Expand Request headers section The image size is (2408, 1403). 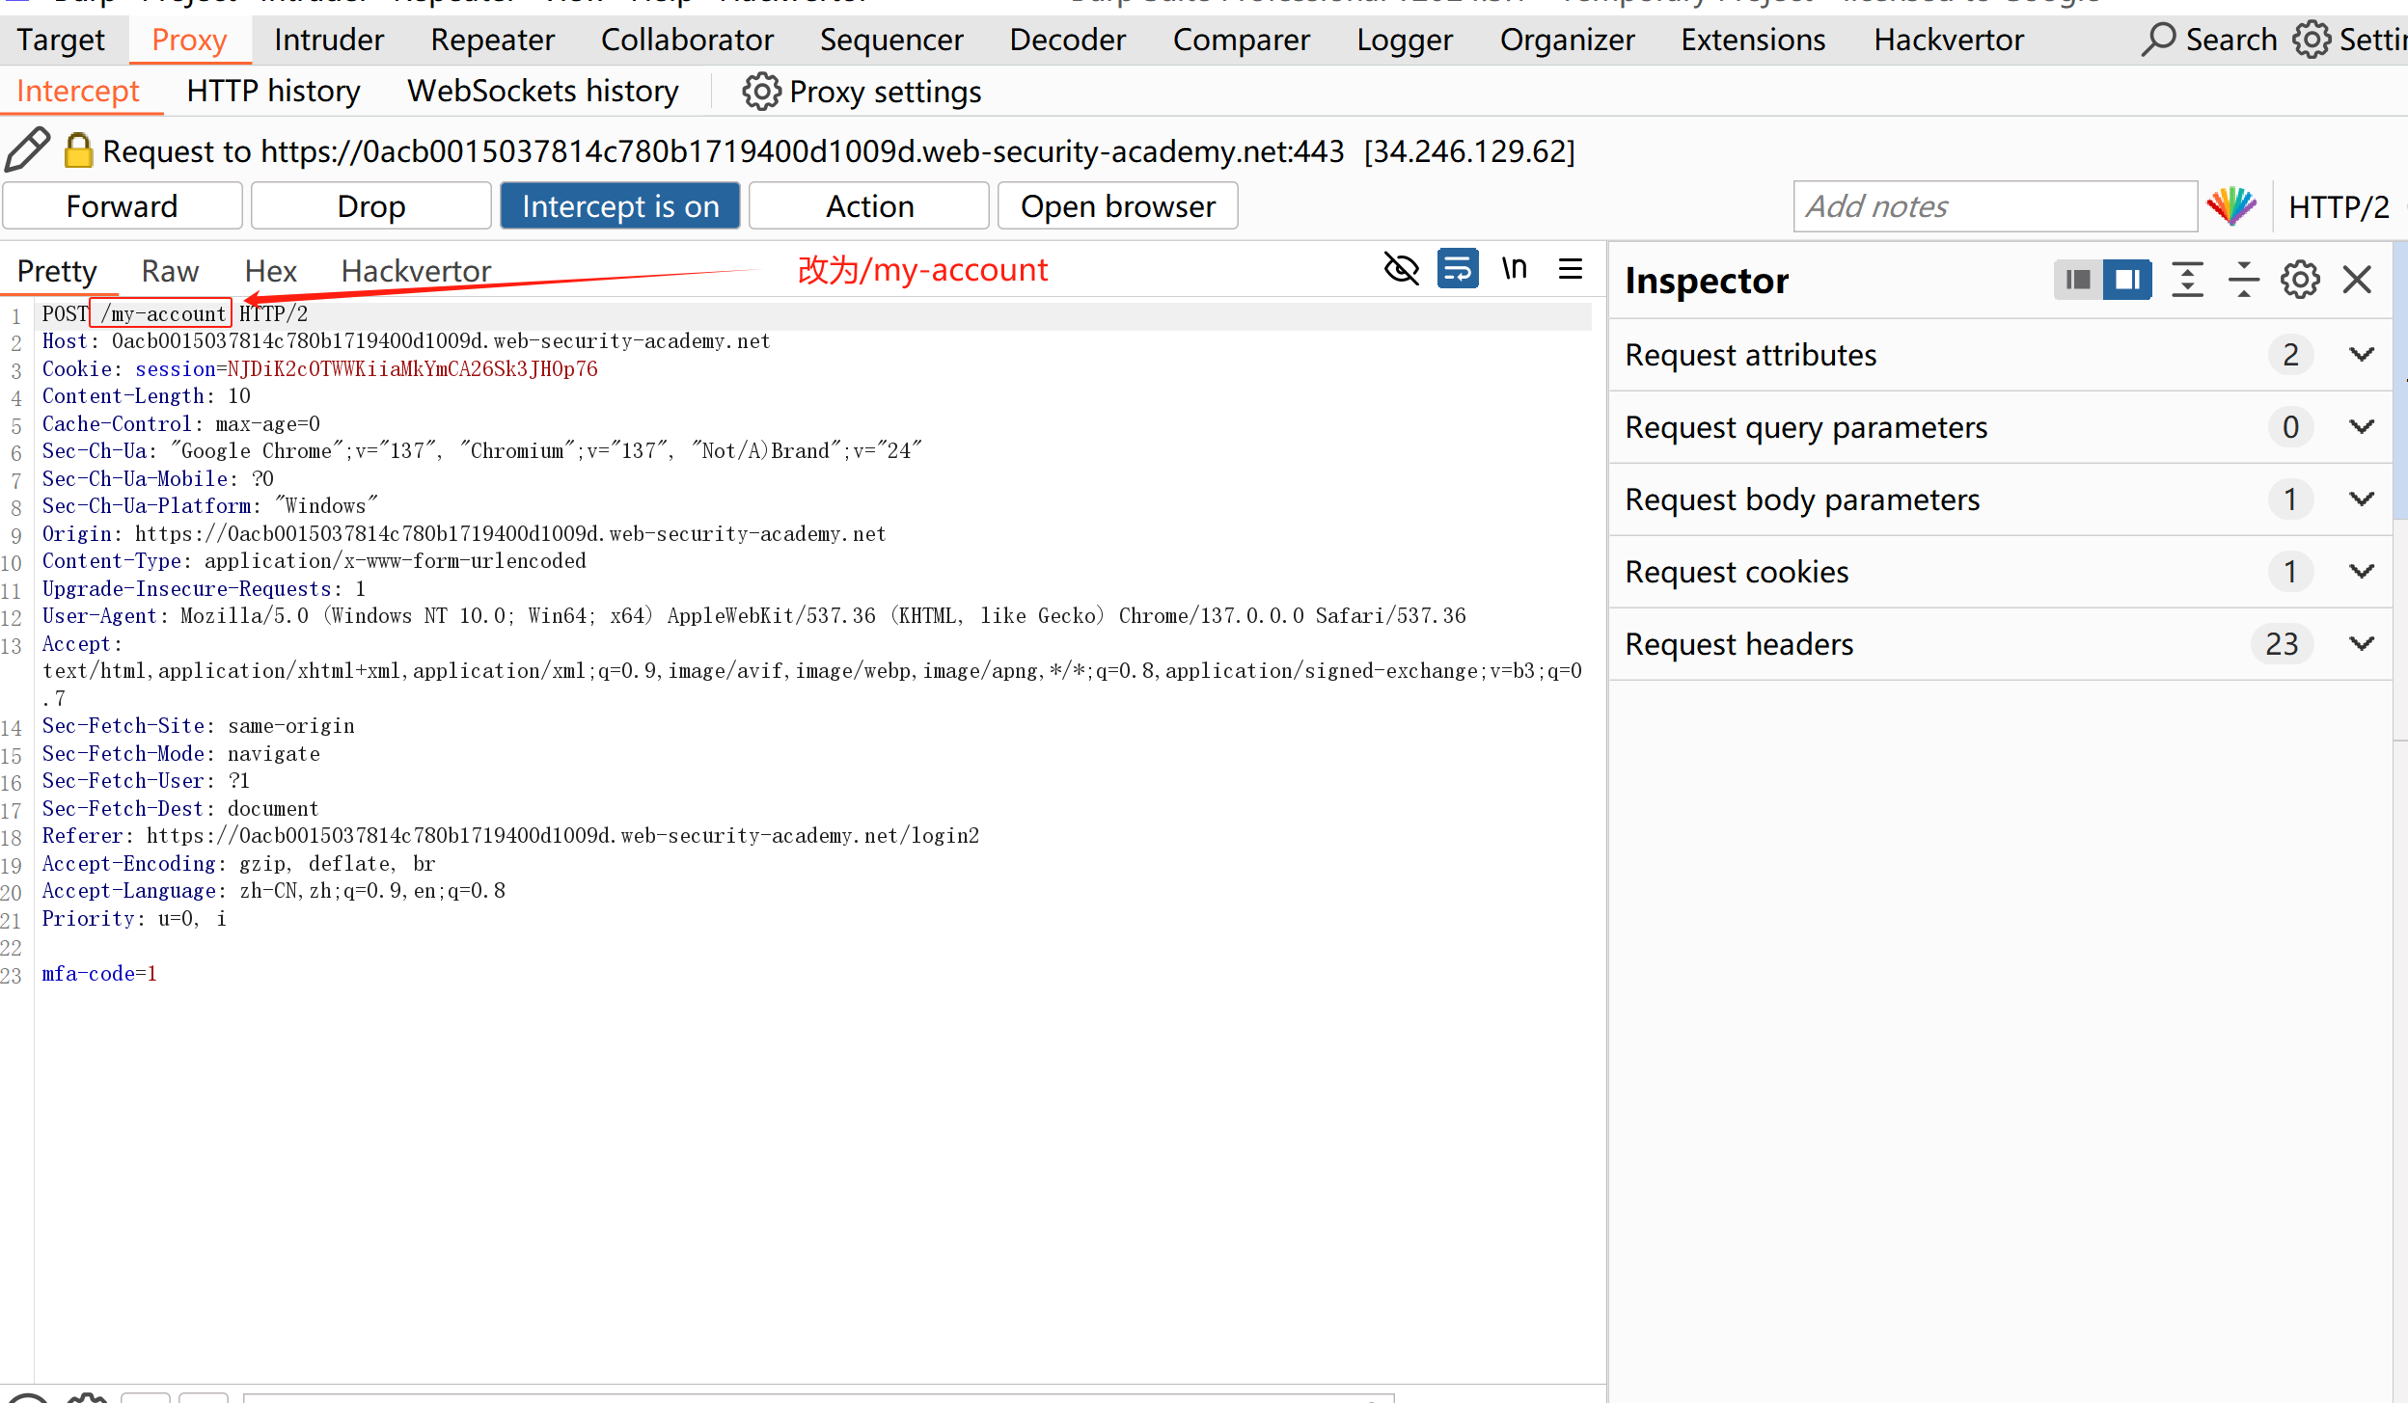2361,644
